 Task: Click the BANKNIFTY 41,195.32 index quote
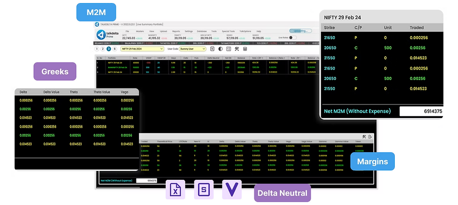[158, 37]
